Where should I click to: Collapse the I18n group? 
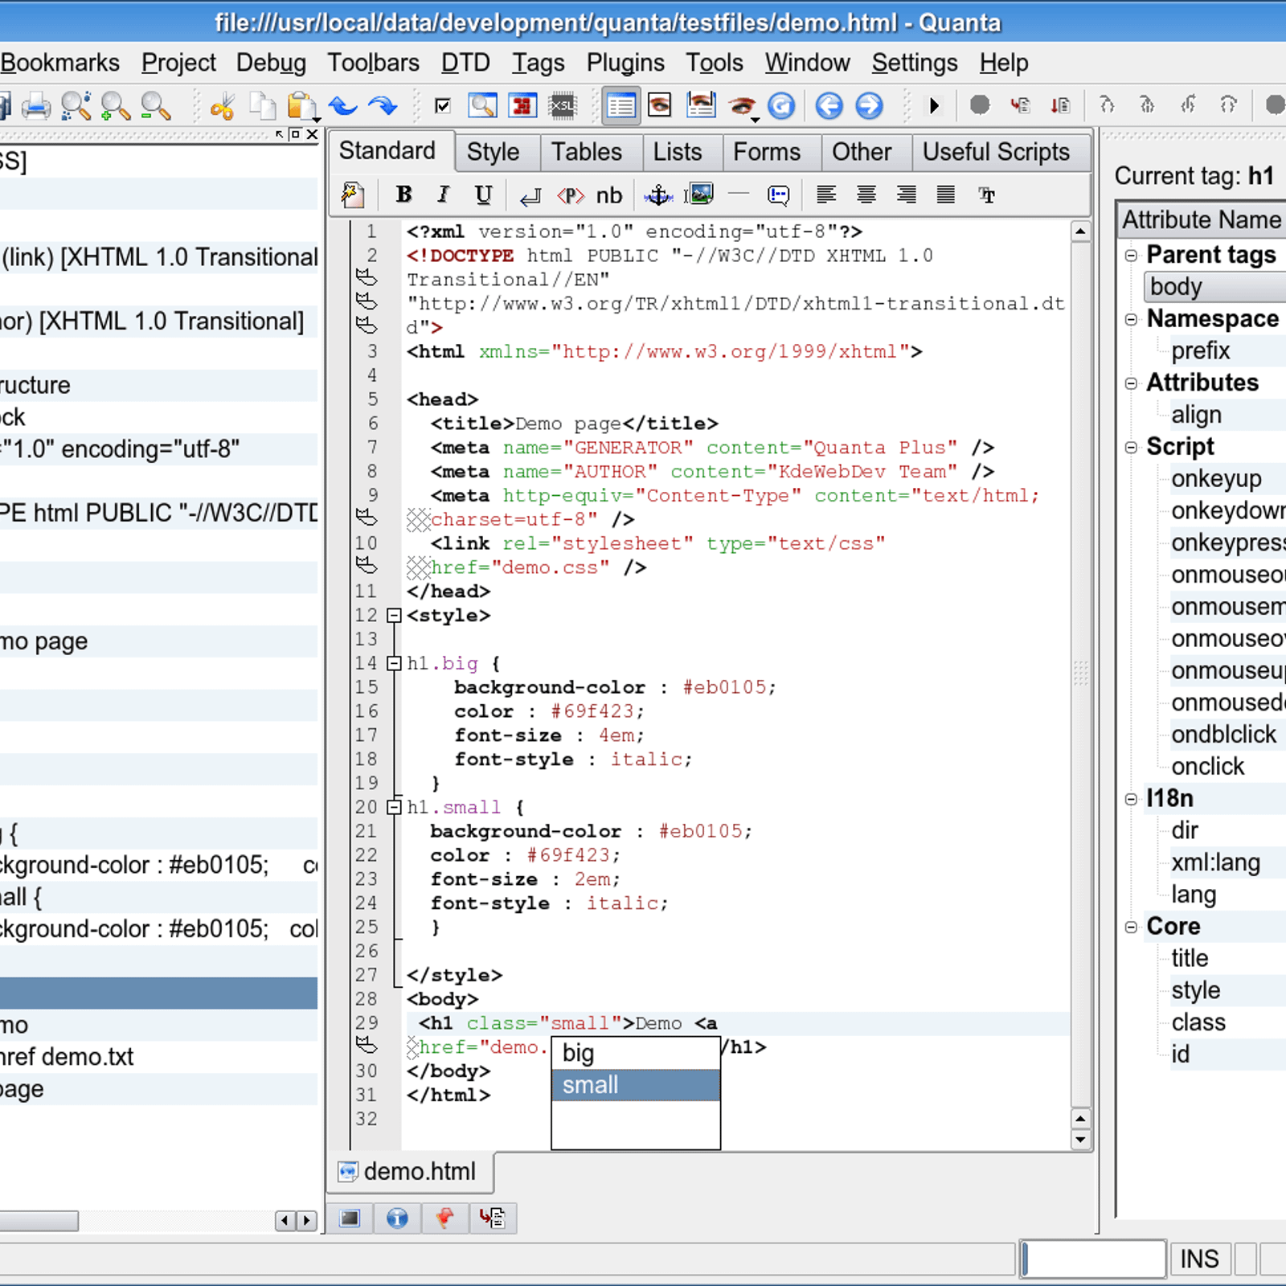(1131, 799)
